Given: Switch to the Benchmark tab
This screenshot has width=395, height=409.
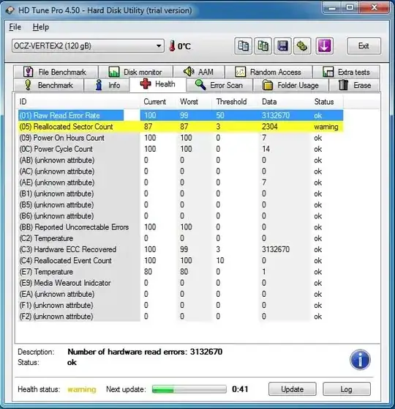Looking at the screenshot, I should [x=49, y=85].
